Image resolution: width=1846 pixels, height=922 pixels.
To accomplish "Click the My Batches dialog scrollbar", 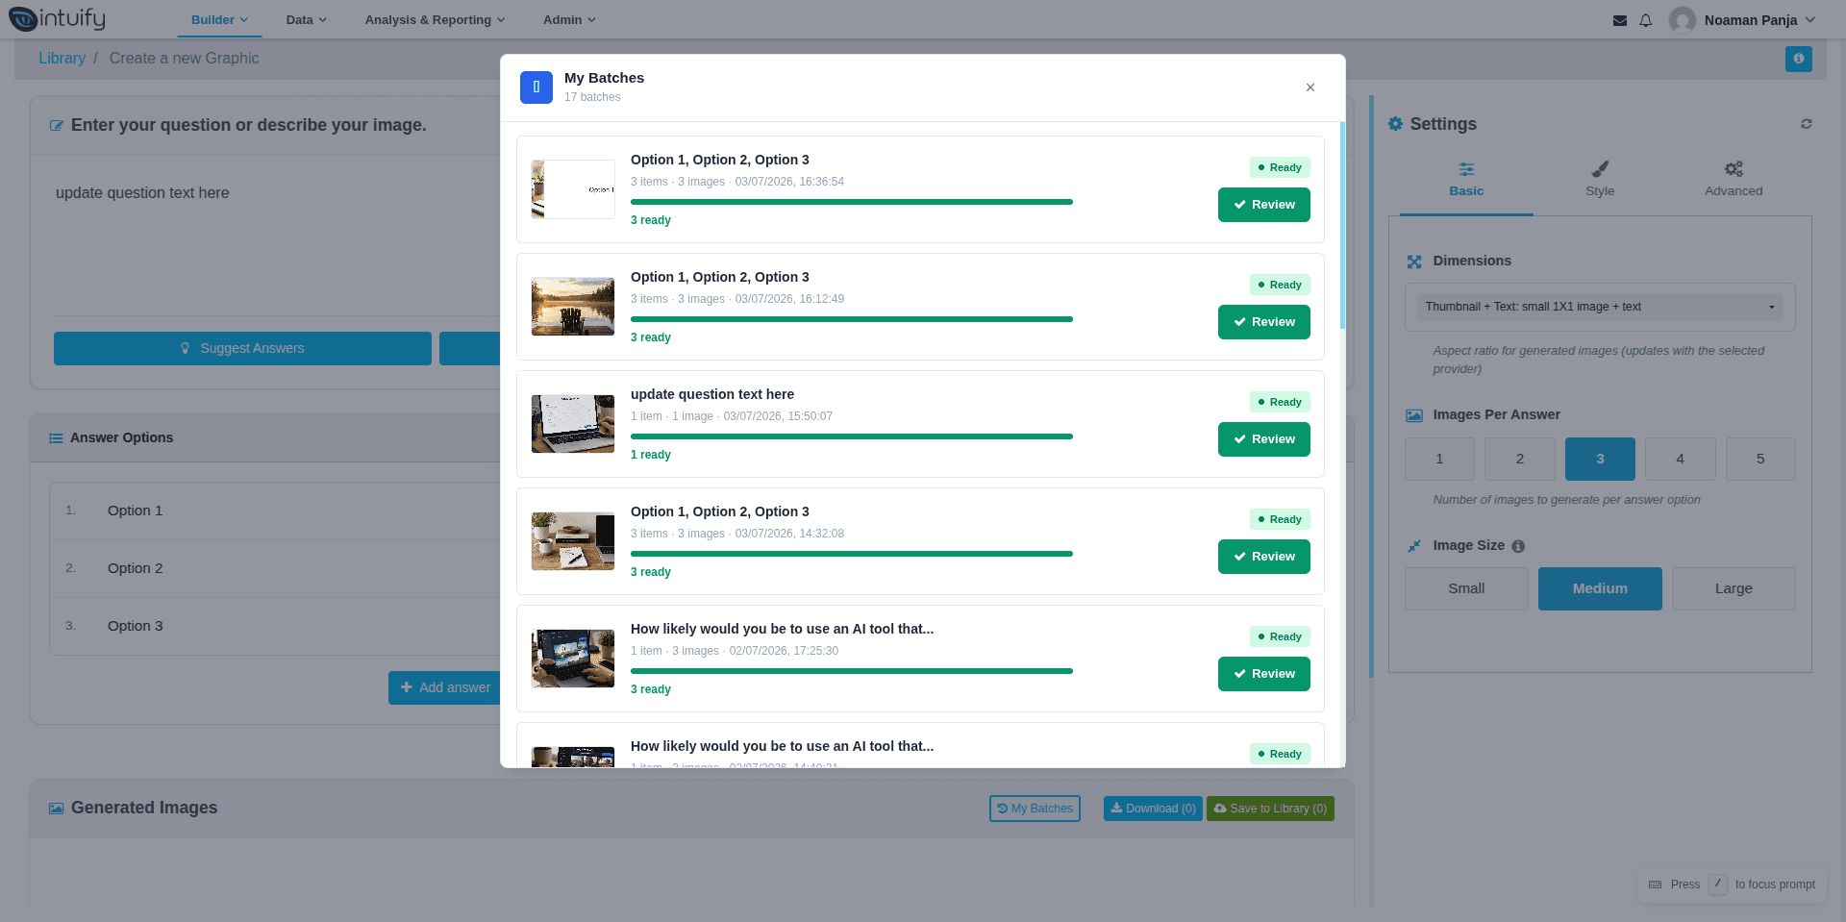I will tap(1342, 226).
